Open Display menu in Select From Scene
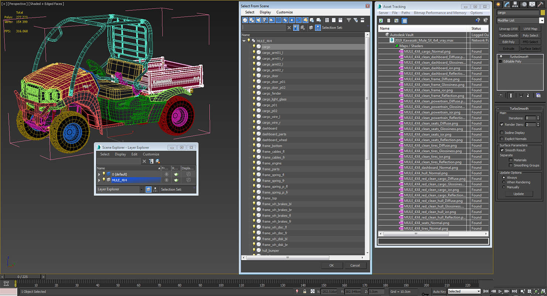The image size is (547, 296). click(265, 12)
